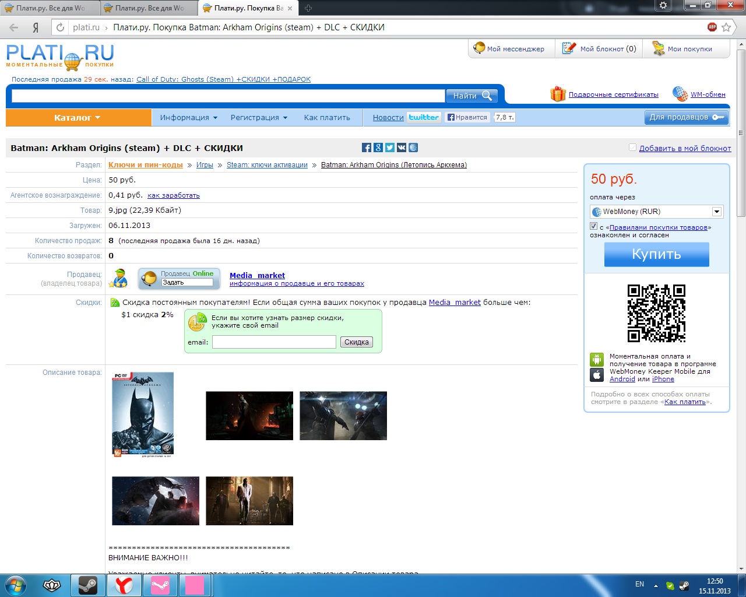Image resolution: width=746 pixels, height=597 pixels.
Task: Click the "Продавец Online Задать" message button
Action: [x=180, y=279]
